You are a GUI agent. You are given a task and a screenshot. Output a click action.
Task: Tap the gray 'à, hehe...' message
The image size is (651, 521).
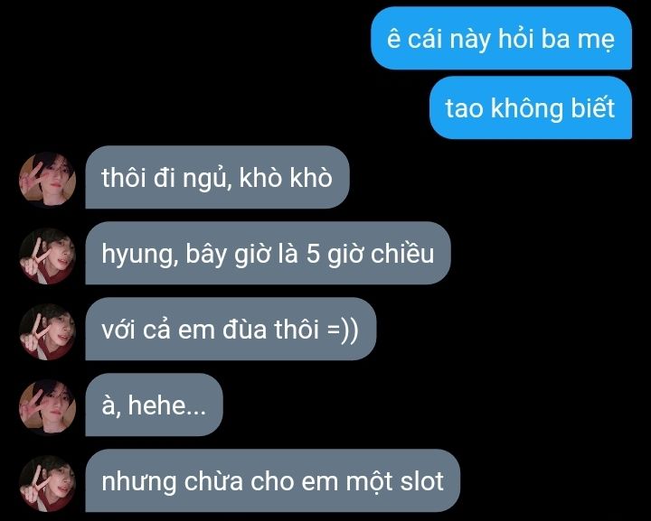click(154, 405)
